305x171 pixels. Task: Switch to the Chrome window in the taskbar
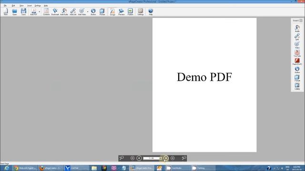coord(25,168)
